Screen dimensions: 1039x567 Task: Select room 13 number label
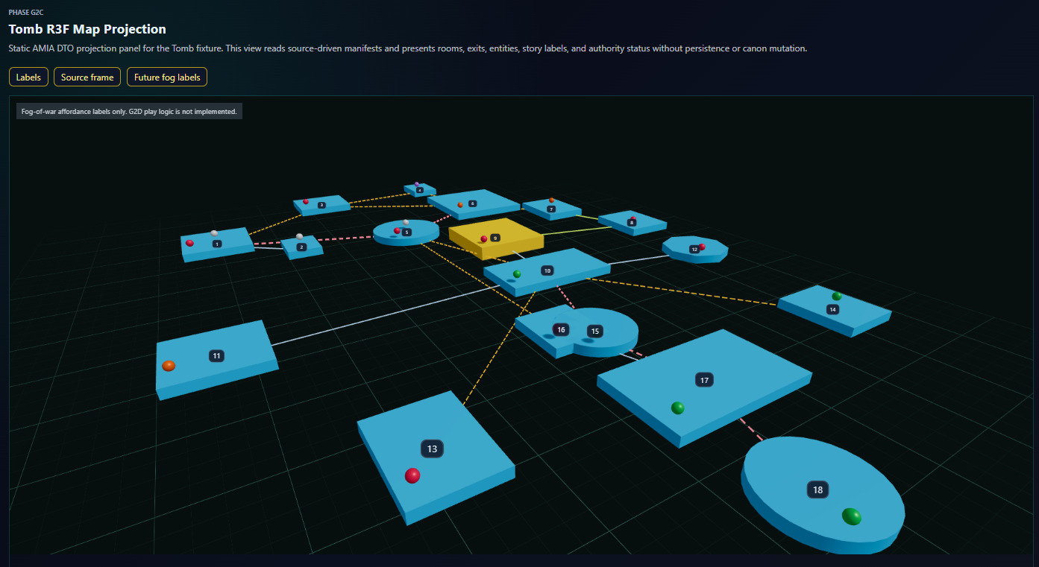tap(433, 449)
